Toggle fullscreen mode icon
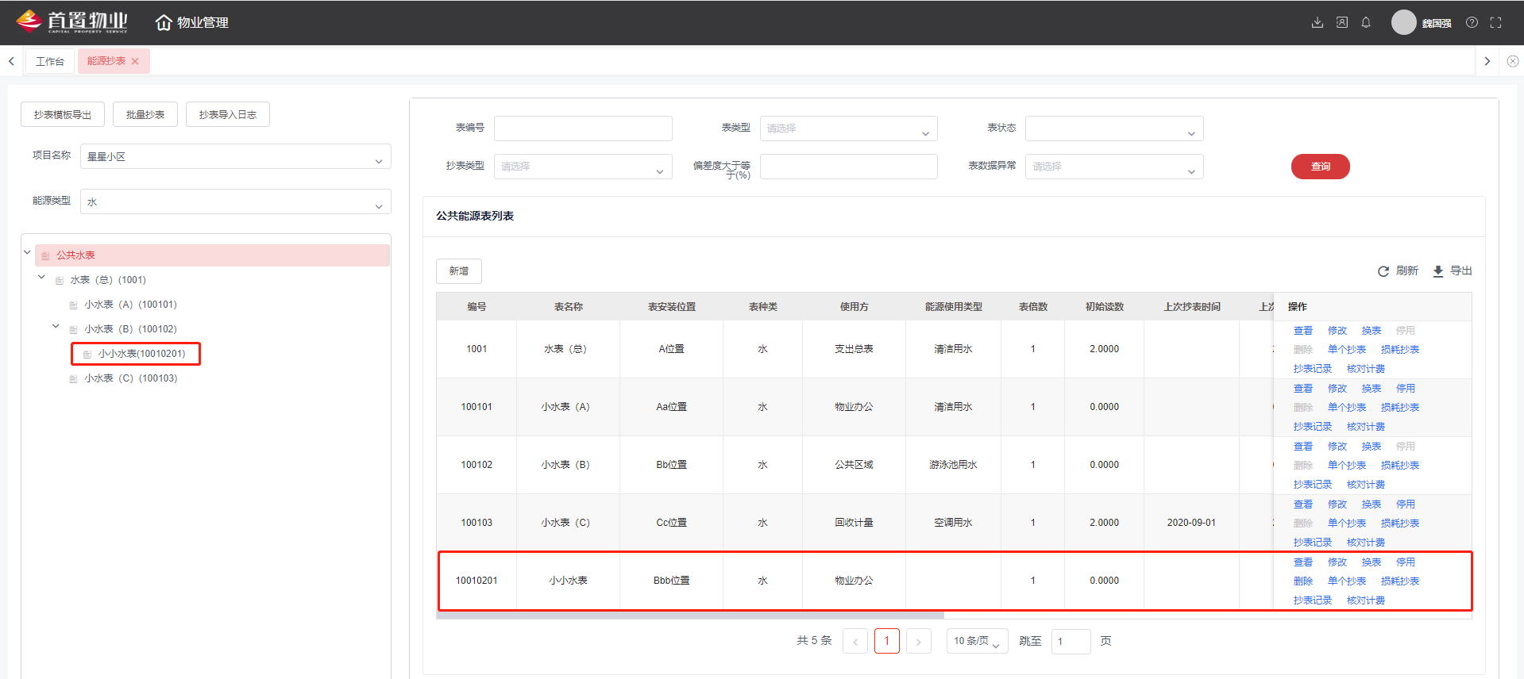The height and width of the screenshot is (679, 1524). pyautogui.click(x=1496, y=22)
